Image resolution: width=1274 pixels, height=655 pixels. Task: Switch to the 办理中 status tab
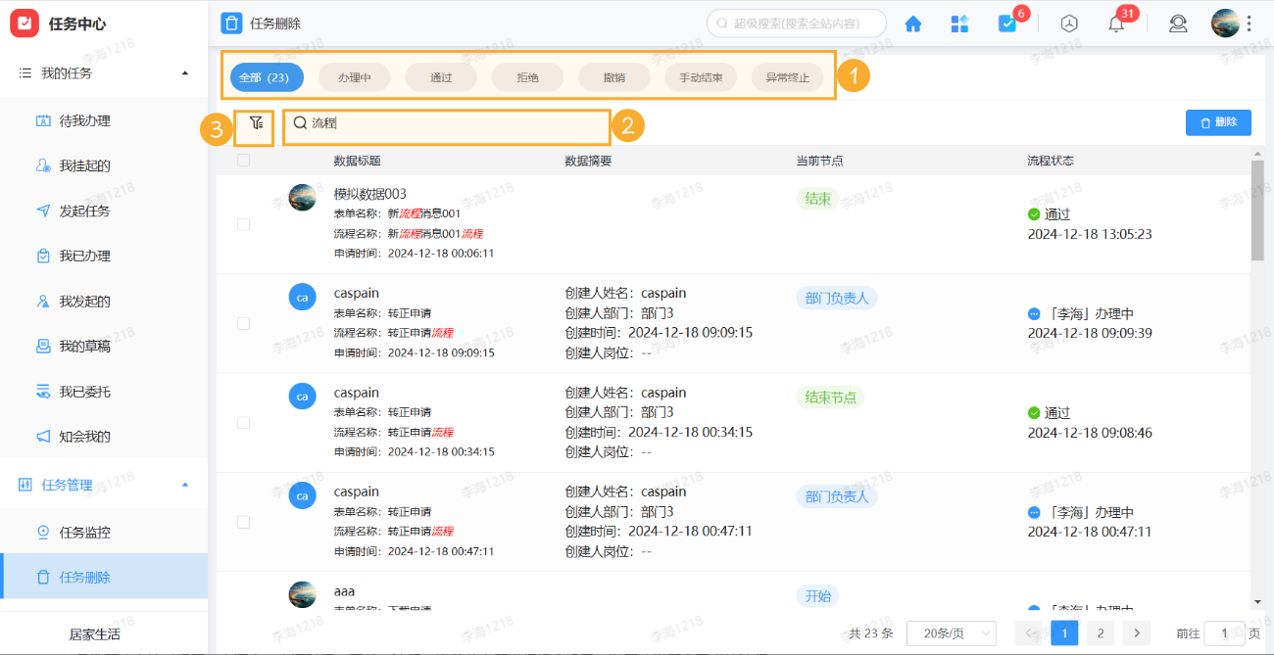pyautogui.click(x=354, y=76)
